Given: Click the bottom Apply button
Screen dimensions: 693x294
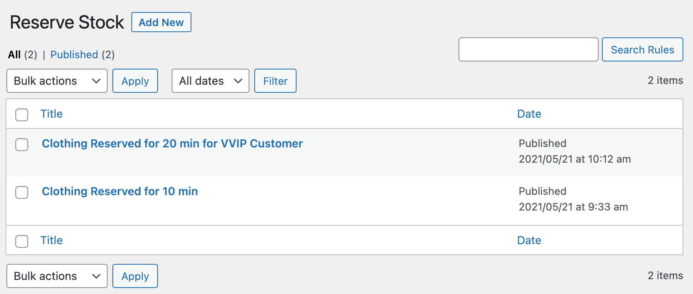Looking at the screenshot, I should [135, 276].
